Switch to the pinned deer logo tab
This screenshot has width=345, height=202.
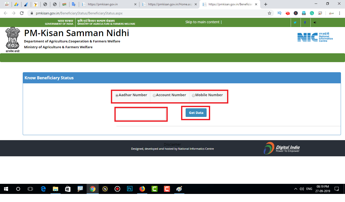[x=35, y=4]
